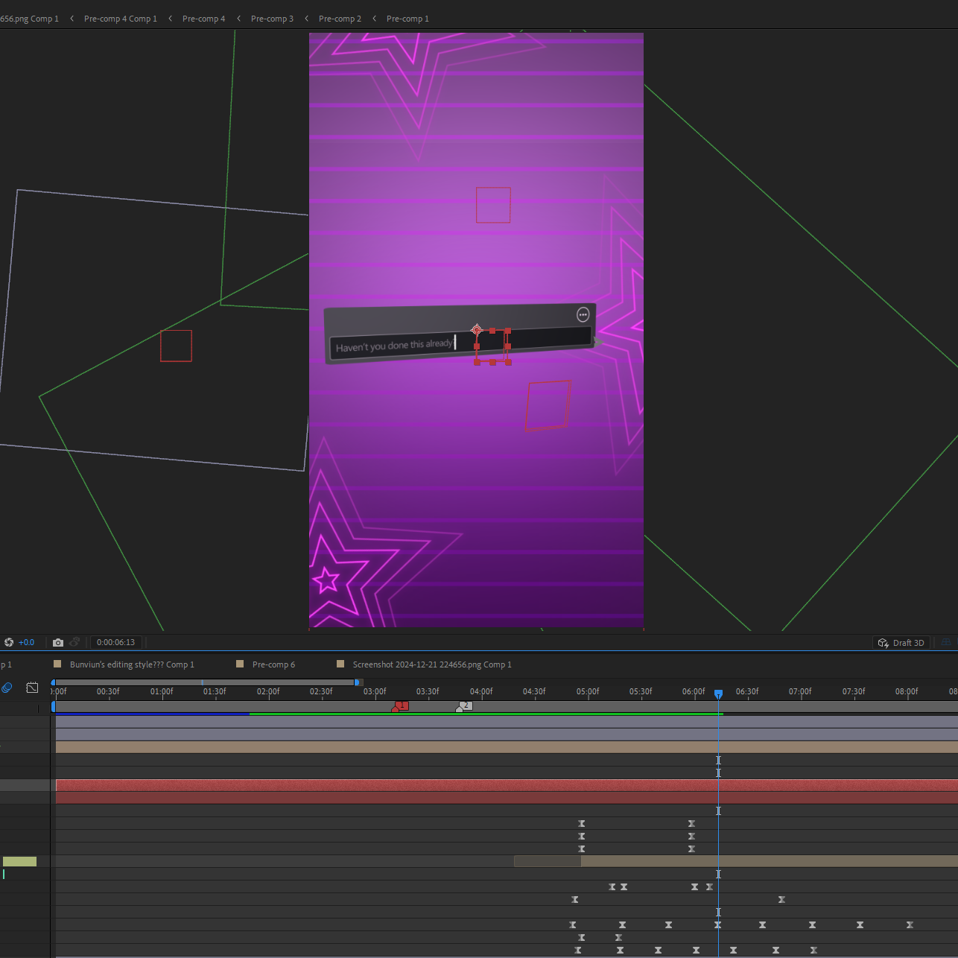Image resolution: width=958 pixels, height=958 pixels.
Task: Toggle the Draft 3D button
Action: tap(901, 643)
